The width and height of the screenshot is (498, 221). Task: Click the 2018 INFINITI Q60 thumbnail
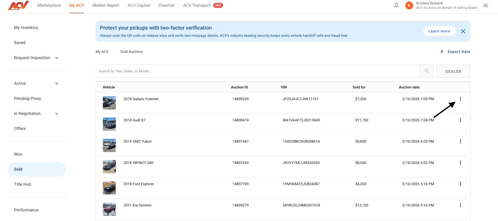(x=109, y=166)
